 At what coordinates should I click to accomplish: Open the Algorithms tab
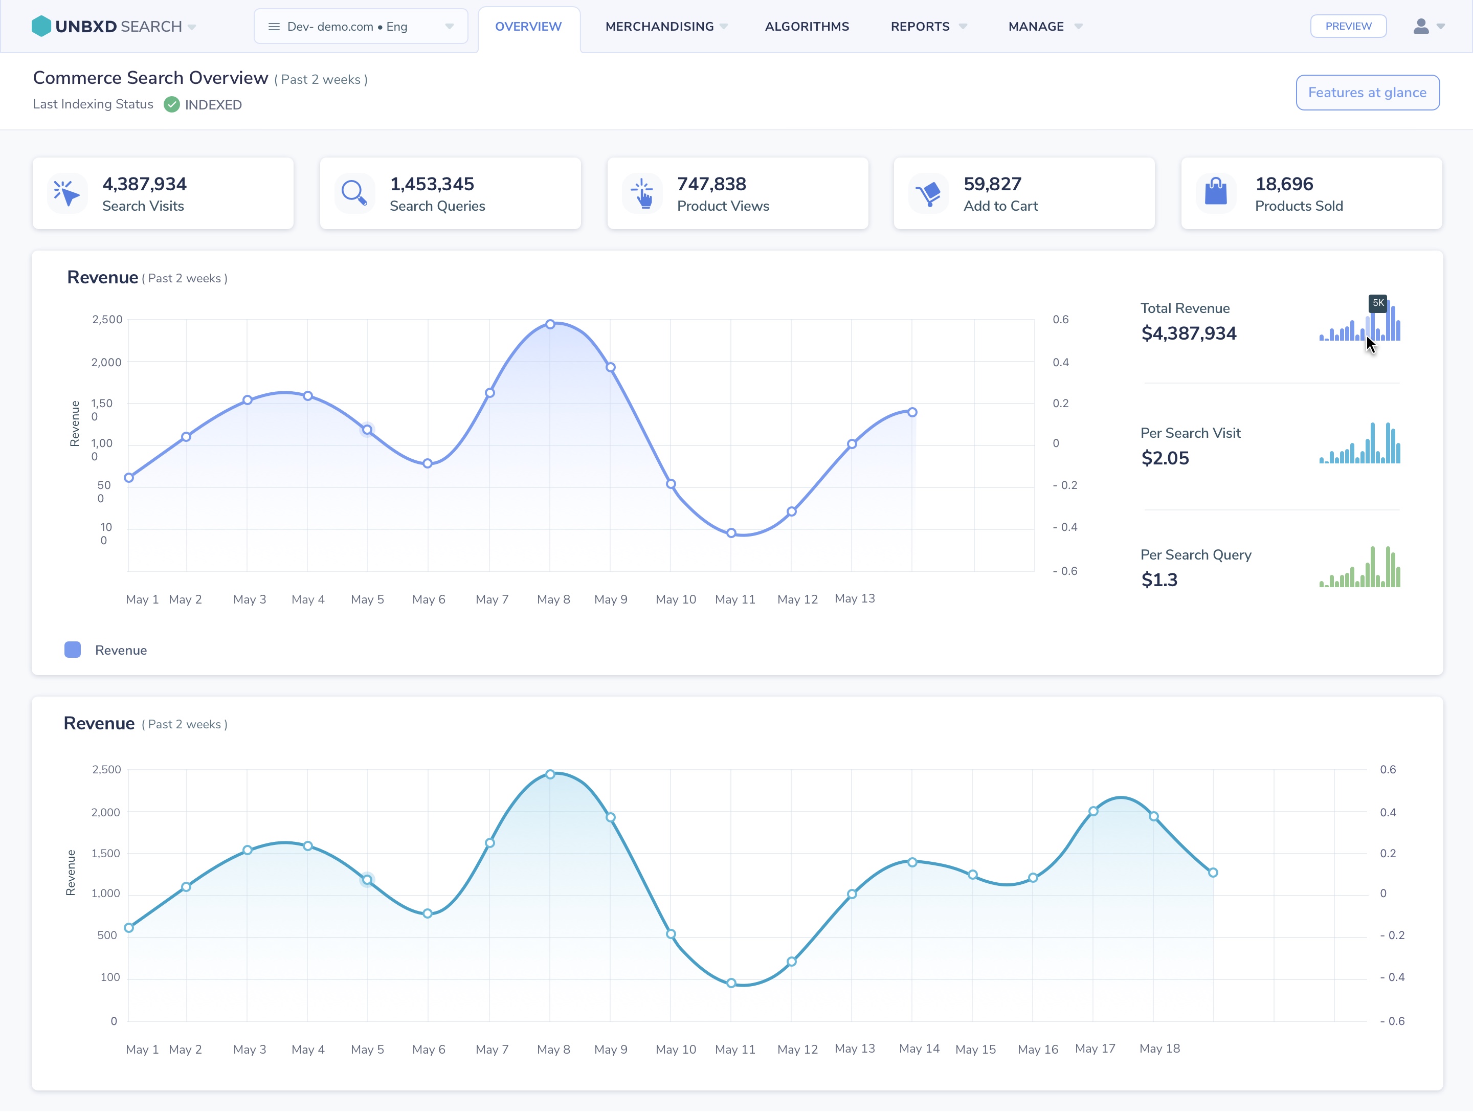pyautogui.click(x=807, y=27)
